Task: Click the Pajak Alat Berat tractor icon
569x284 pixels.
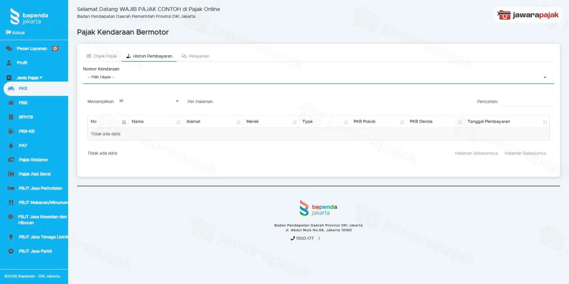Action: (11, 174)
